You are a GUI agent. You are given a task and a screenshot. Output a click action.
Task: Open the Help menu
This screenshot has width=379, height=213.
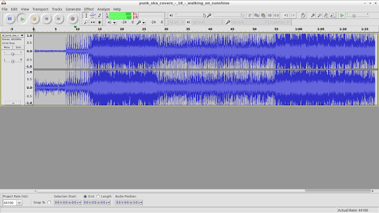point(117,9)
